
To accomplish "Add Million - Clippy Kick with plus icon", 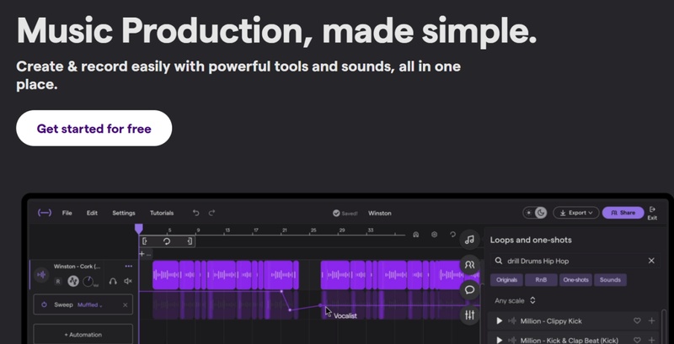I will pyautogui.click(x=652, y=320).
